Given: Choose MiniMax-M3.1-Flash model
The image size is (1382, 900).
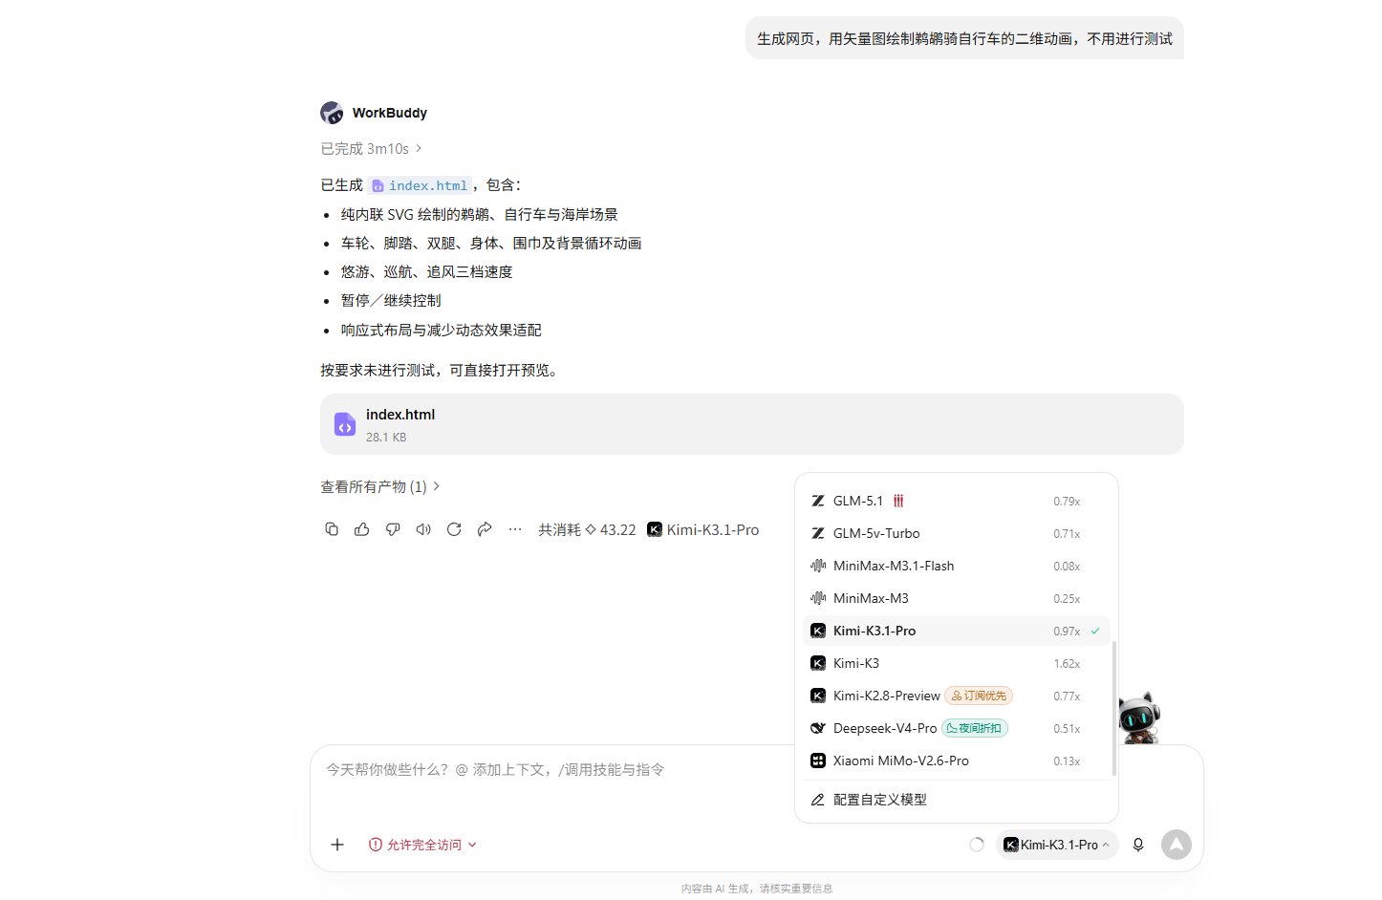Looking at the screenshot, I should point(957,566).
